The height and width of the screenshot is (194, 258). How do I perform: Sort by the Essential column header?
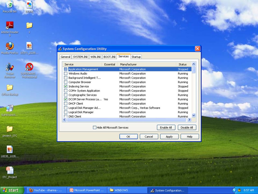coord(110,64)
